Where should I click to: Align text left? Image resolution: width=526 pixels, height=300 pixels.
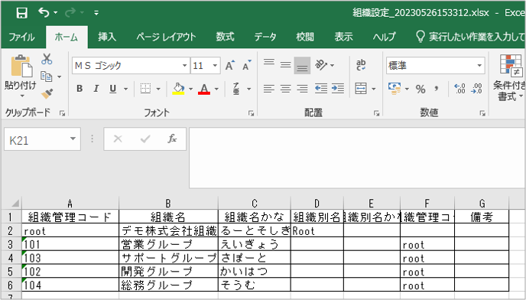(x=268, y=89)
